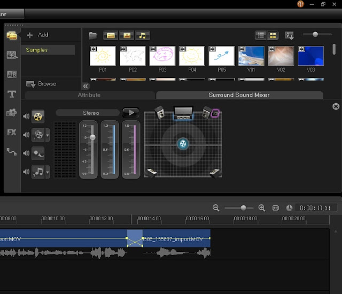The width and height of the screenshot is (342, 294).
Task: Select V02 video clip thumbnail
Action: (x=281, y=56)
